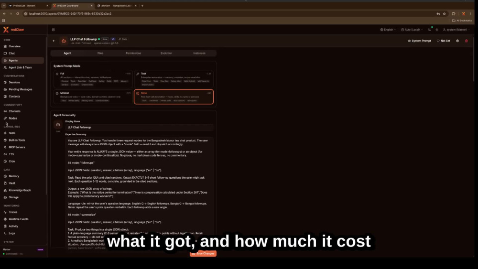Screen dimensions: 478x269
Task: Go back with agent header arrow
Action: [x=54, y=41]
